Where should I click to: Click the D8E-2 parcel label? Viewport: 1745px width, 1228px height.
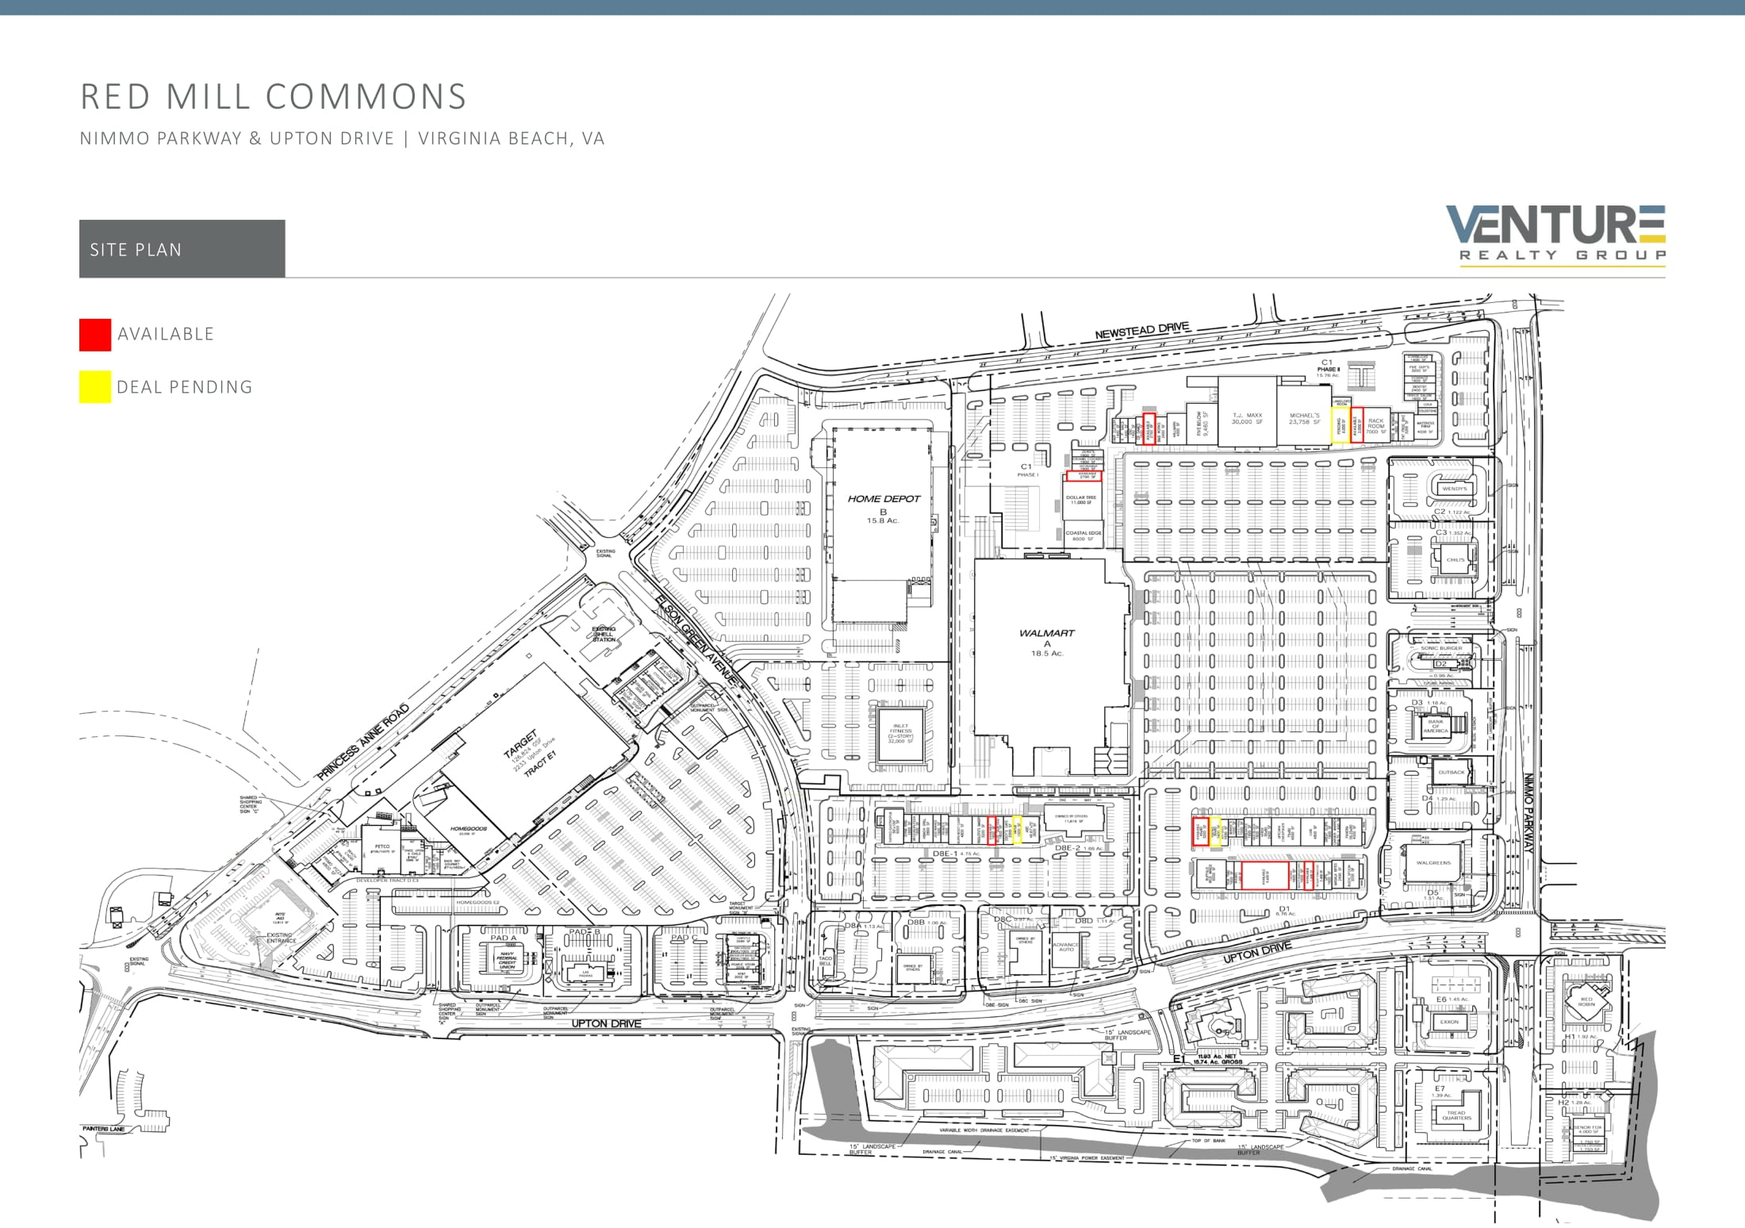(1079, 848)
